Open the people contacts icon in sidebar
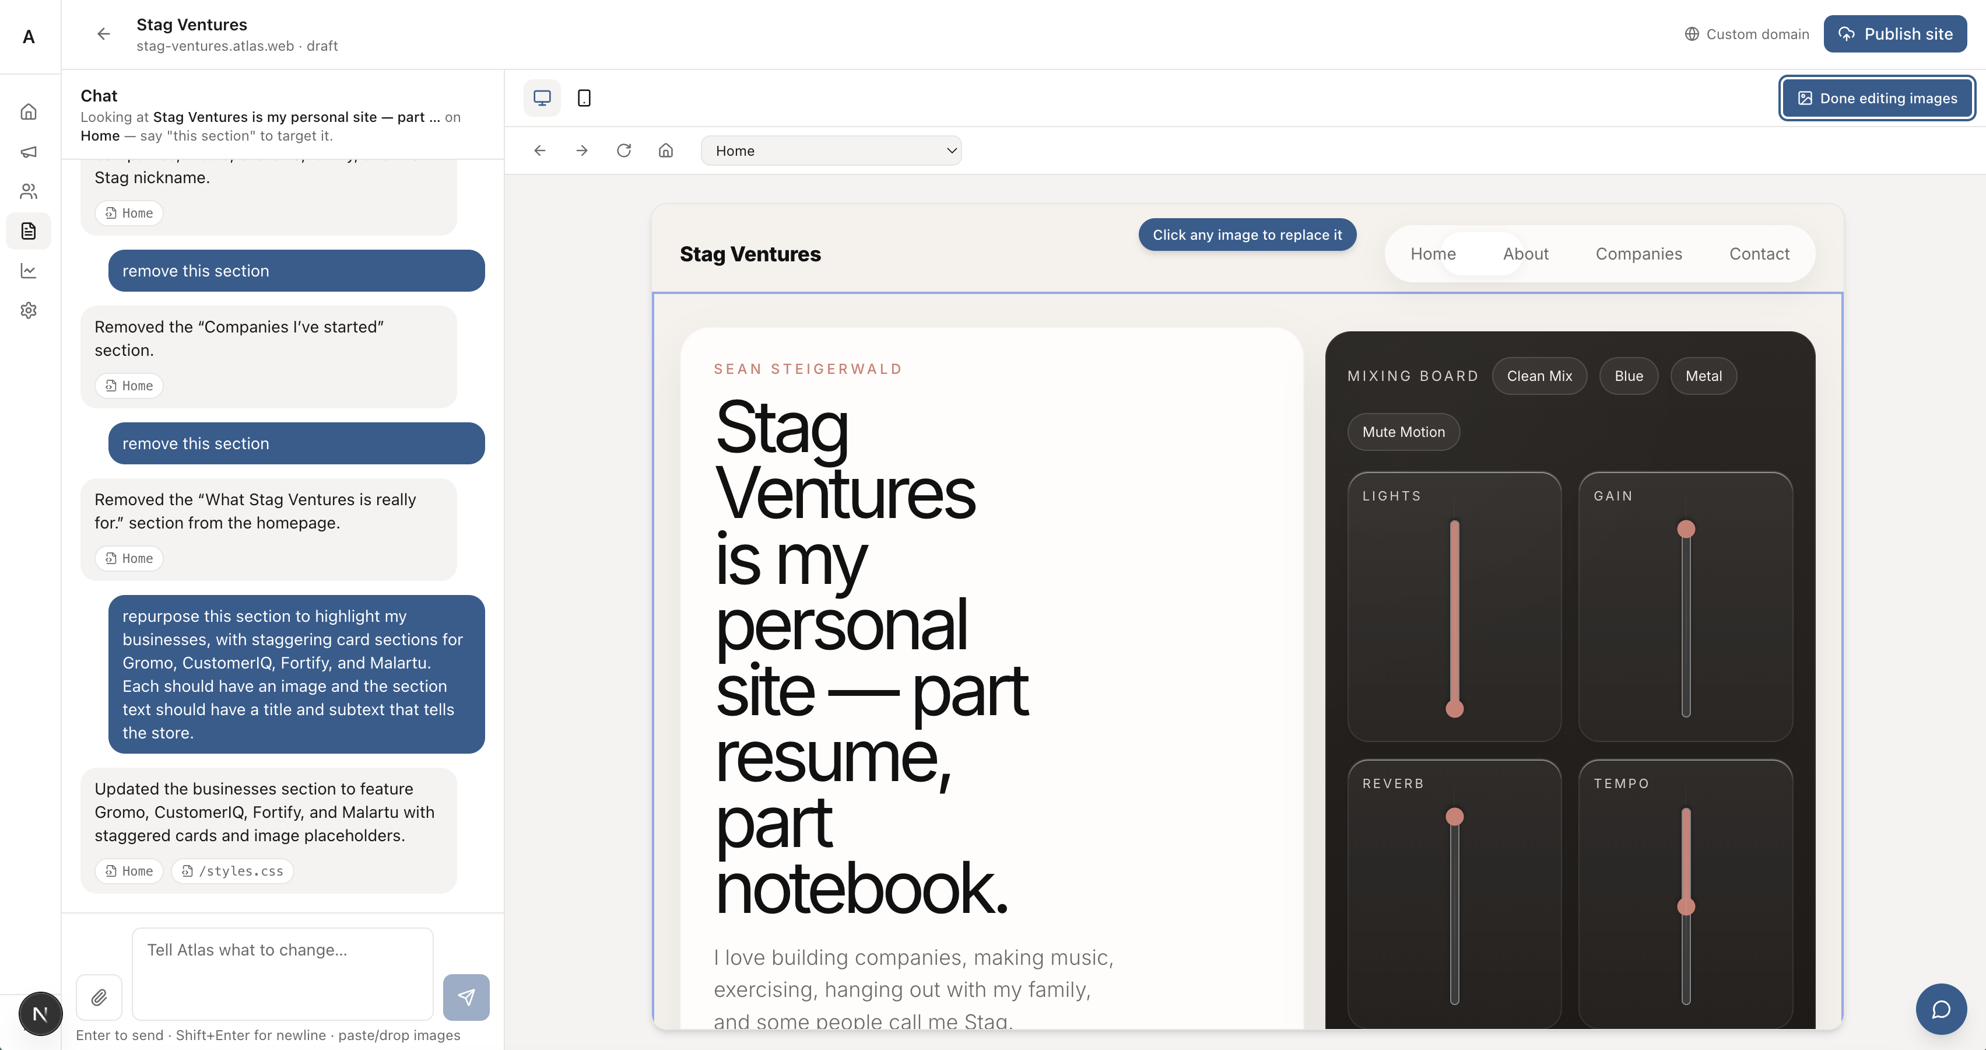 click(29, 191)
